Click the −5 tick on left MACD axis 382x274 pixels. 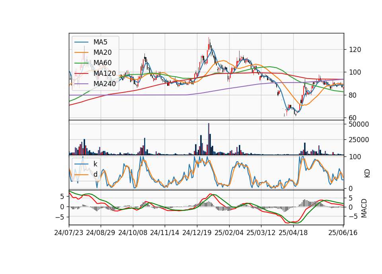click(60, 217)
